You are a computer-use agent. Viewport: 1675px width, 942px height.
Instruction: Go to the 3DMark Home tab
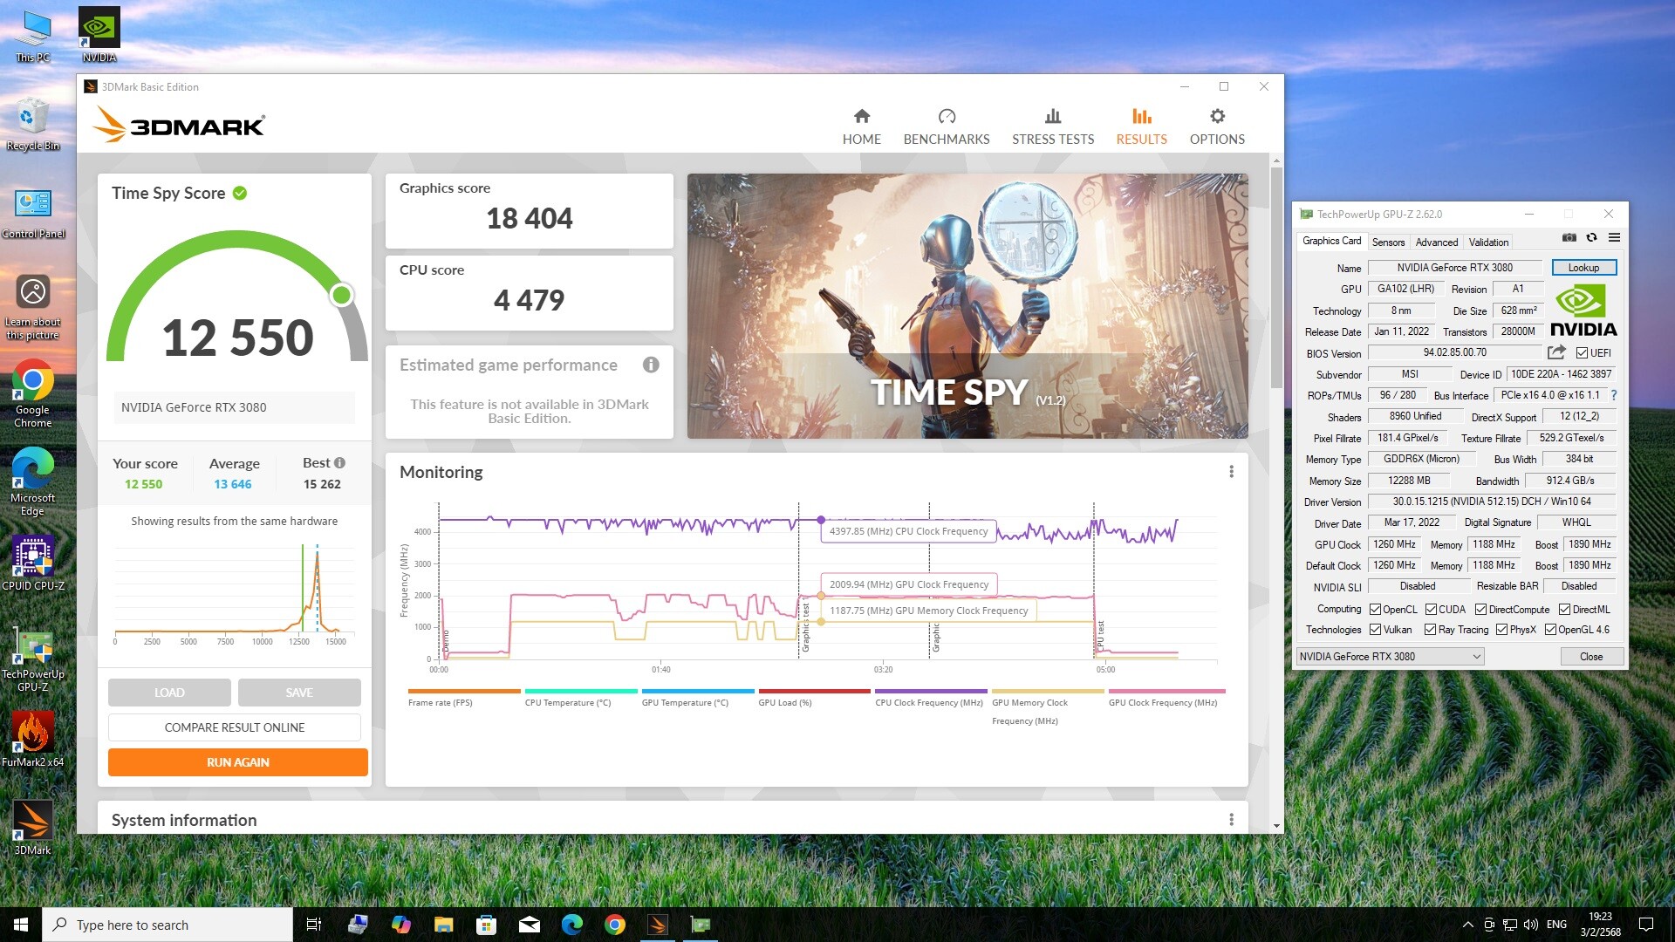861,126
